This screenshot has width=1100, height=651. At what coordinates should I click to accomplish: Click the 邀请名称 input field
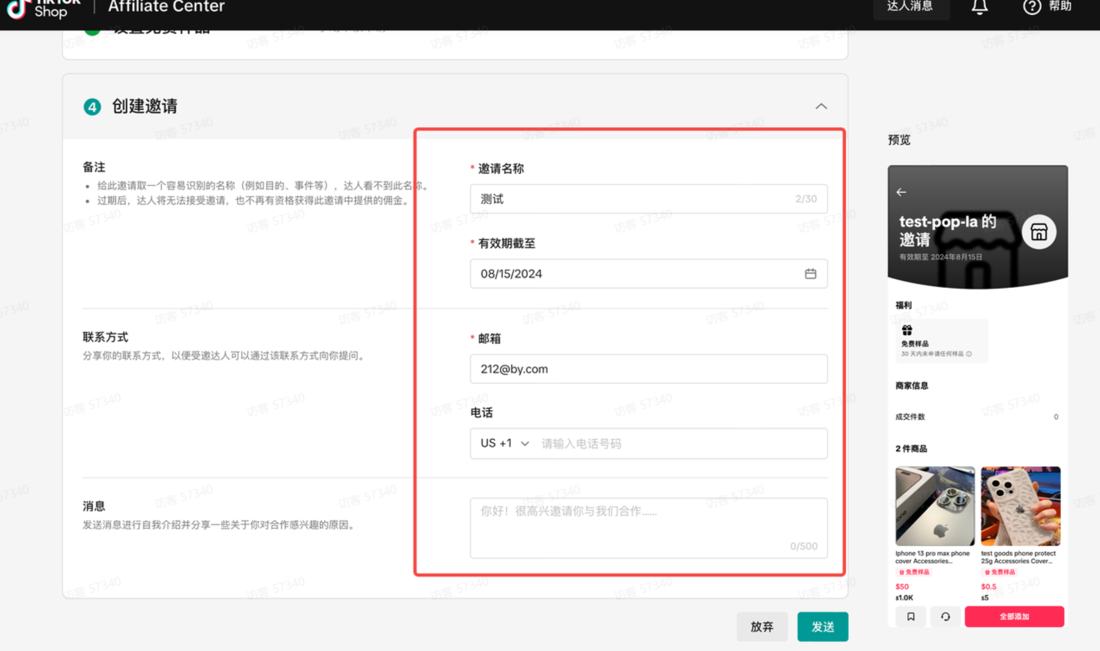click(633, 199)
